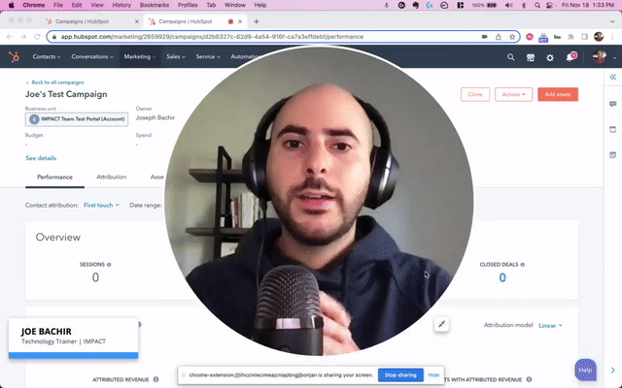The height and width of the screenshot is (388, 622).
Task: Open the notifications bell
Action: (x=570, y=57)
